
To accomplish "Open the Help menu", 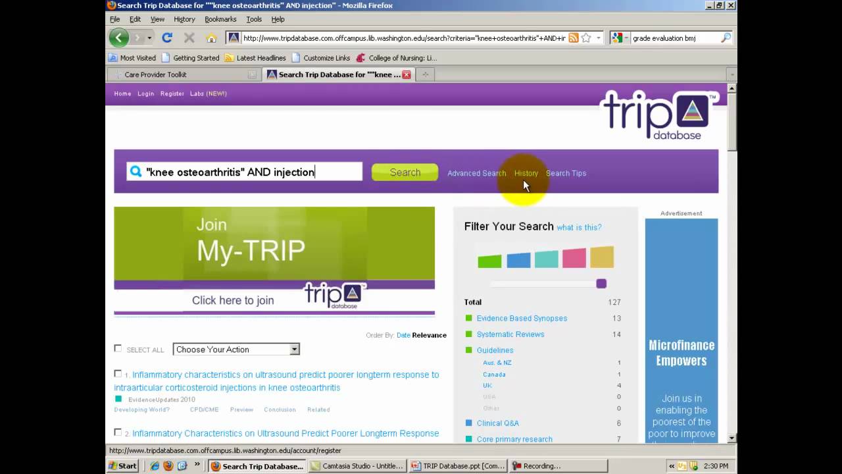I will pos(278,19).
